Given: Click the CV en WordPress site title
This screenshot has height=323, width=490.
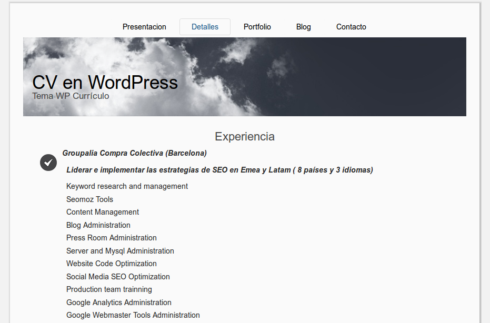Looking at the screenshot, I should [x=105, y=82].
